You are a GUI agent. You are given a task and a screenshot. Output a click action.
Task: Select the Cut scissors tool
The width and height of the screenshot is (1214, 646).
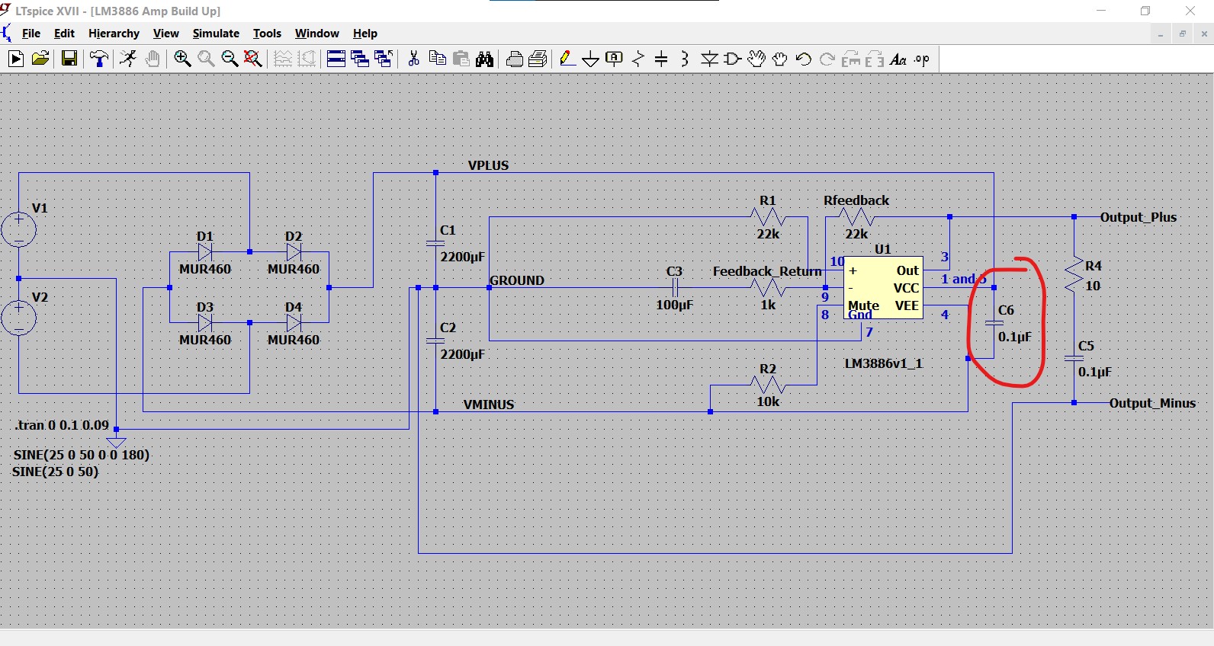(x=413, y=59)
